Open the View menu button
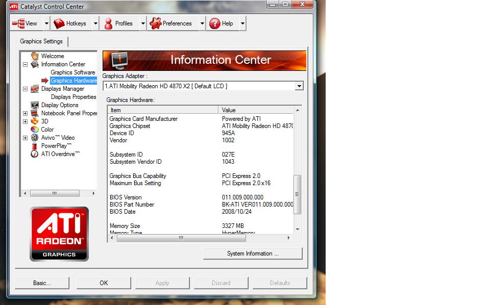This screenshot has width=490, height=305. [26, 23]
